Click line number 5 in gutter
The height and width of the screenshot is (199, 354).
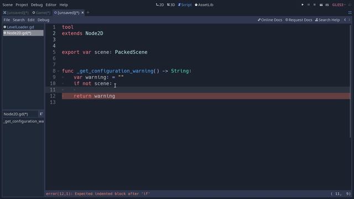[x=54, y=52]
